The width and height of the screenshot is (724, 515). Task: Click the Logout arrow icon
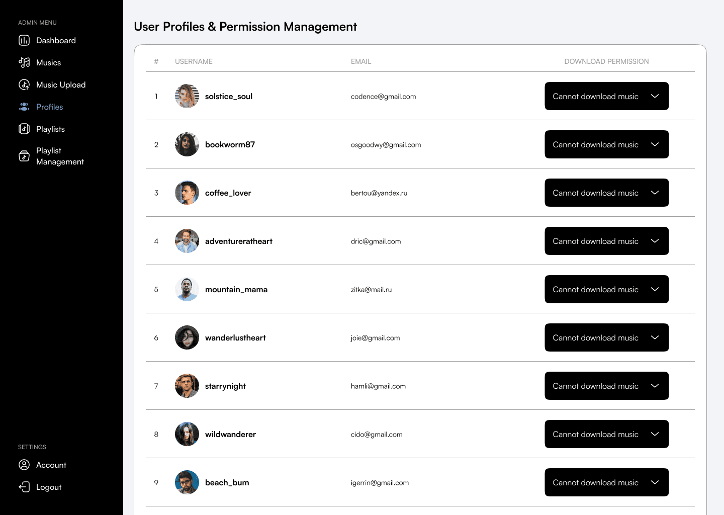[x=24, y=487]
